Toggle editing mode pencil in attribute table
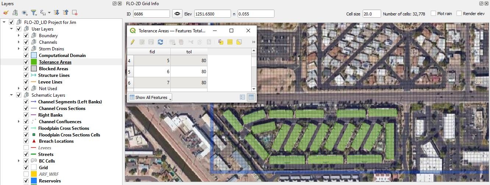The height and width of the screenshot is (185, 490). point(132,42)
